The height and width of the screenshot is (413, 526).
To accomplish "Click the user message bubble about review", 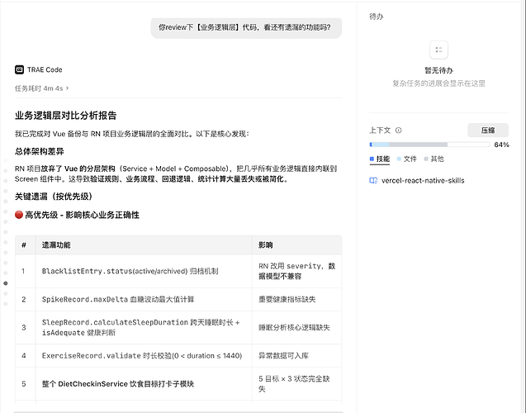I will 246,28.
